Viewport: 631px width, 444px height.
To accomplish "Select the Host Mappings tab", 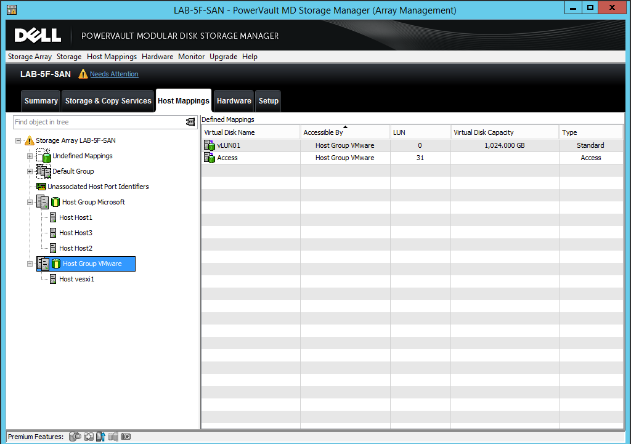I will click(x=184, y=100).
